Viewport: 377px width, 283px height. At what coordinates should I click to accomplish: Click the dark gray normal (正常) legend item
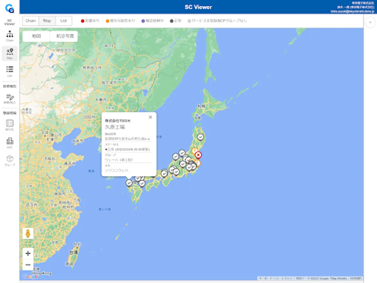click(176, 21)
